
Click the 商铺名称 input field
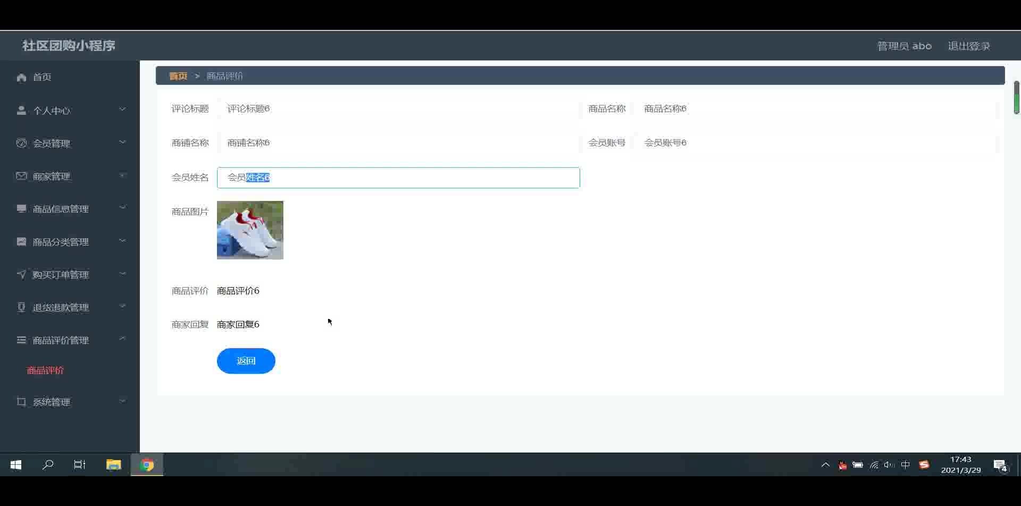coord(398,143)
